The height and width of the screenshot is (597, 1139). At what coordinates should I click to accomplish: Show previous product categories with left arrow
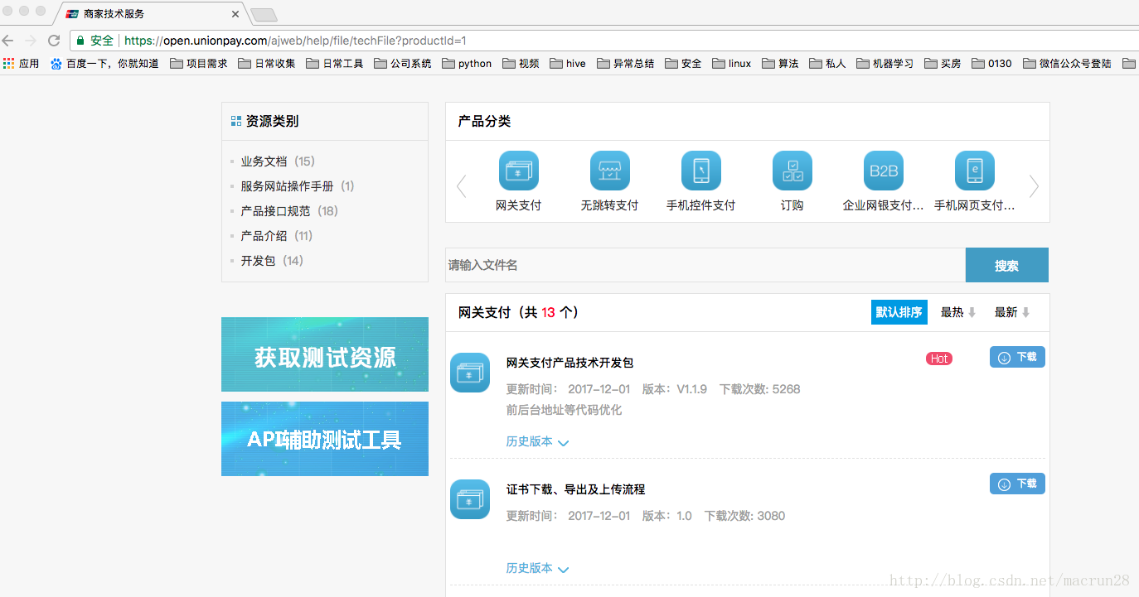pos(462,186)
